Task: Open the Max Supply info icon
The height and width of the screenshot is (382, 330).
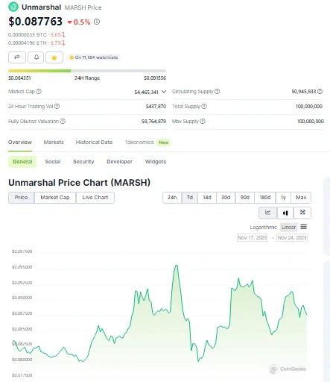Action: (203, 122)
